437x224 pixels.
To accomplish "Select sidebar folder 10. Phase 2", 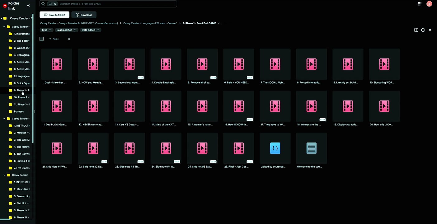I will pyautogui.click(x=19, y=97).
